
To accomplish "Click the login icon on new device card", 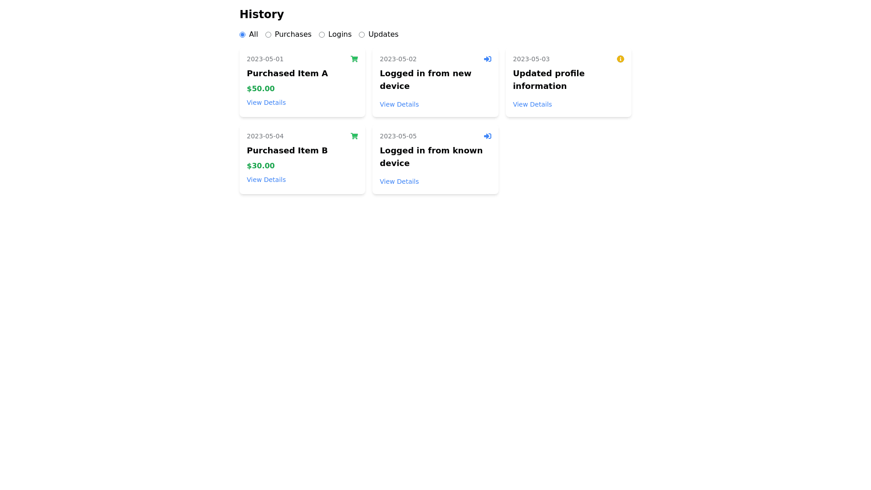I will click(x=487, y=59).
